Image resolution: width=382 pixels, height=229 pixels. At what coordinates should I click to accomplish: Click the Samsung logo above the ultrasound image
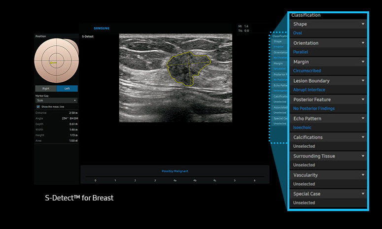(102, 29)
